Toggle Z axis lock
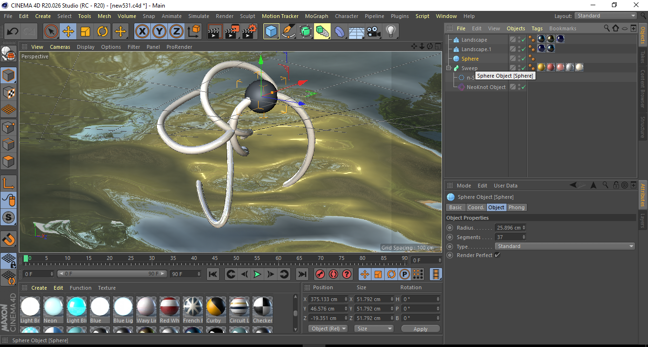This screenshot has width=648, height=347. 176,32
